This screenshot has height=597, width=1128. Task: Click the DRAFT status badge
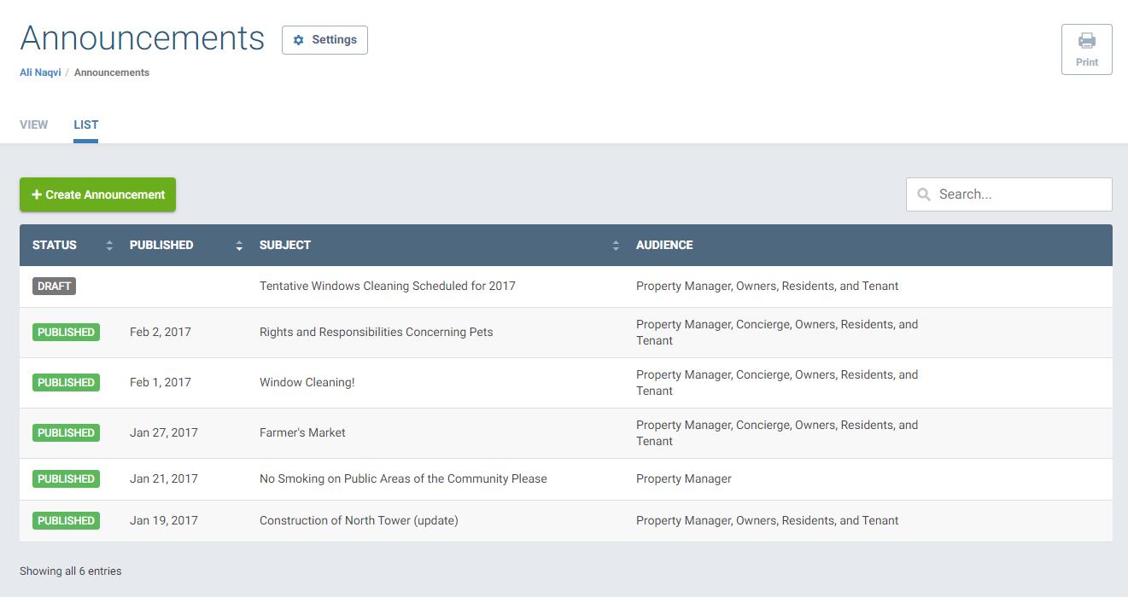click(54, 286)
